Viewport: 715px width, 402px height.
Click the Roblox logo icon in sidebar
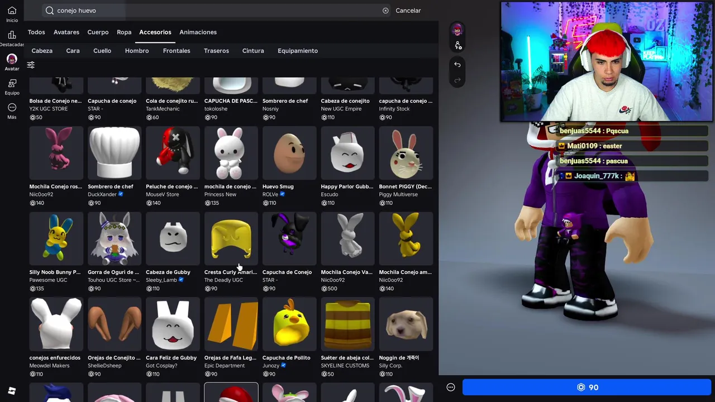click(12, 391)
